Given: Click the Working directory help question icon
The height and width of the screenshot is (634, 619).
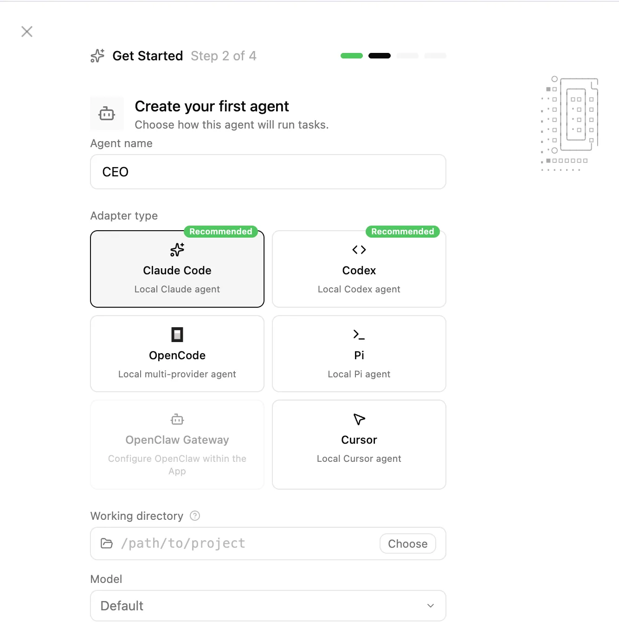Looking at the screenshot, I should (195, 516).
